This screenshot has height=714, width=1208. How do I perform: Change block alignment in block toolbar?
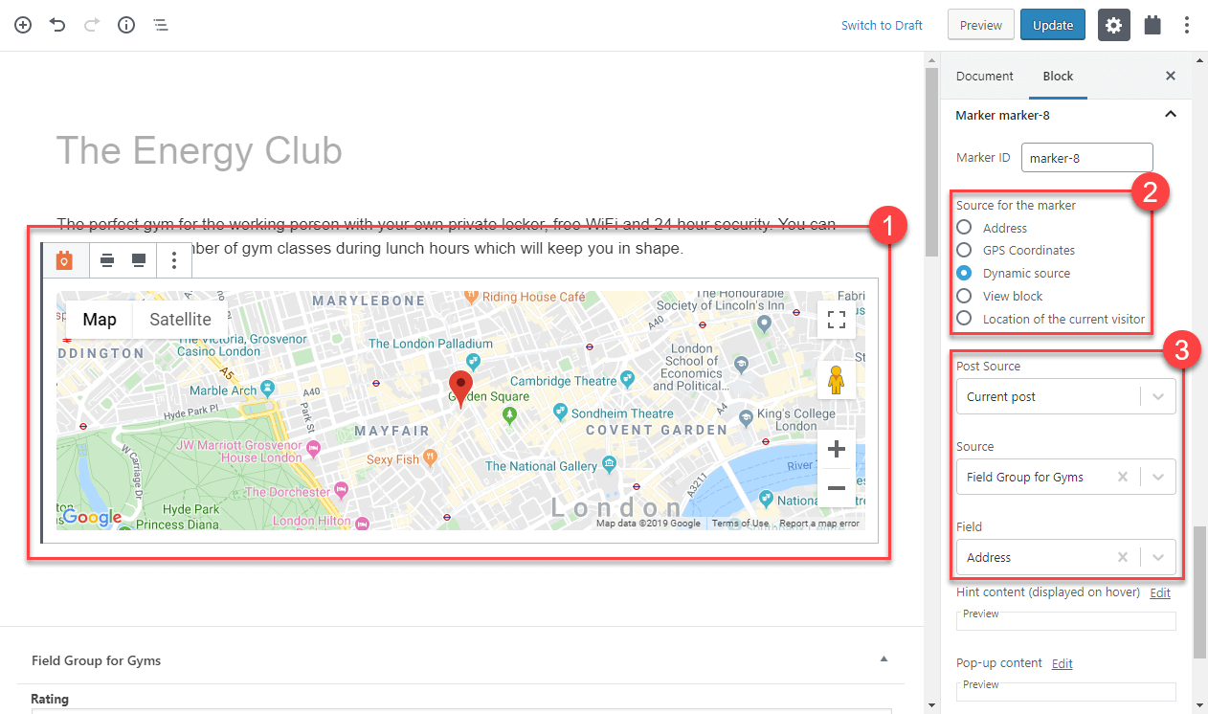pyautogui.click(x=107, y=260)
